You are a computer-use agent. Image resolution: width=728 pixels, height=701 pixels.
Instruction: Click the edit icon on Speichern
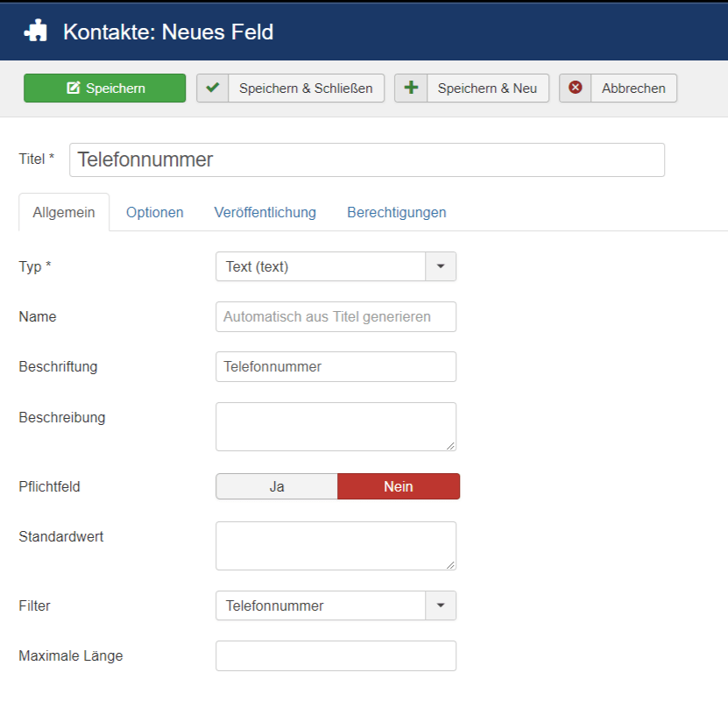(x=74, y=88)
